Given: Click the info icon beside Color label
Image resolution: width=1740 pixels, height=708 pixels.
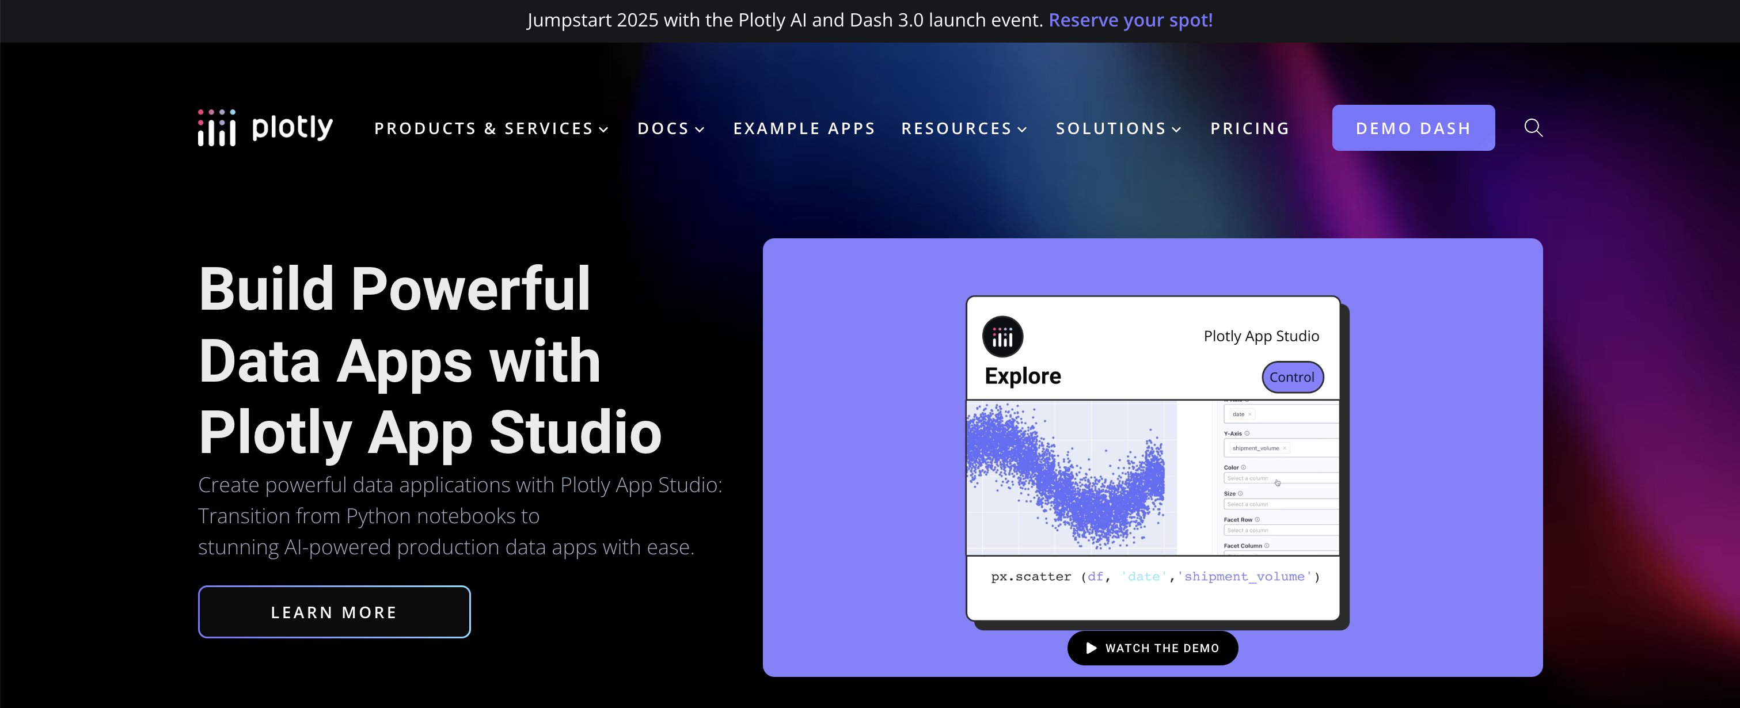Looking at the screenshot, I should click(x=1244, y=467).
